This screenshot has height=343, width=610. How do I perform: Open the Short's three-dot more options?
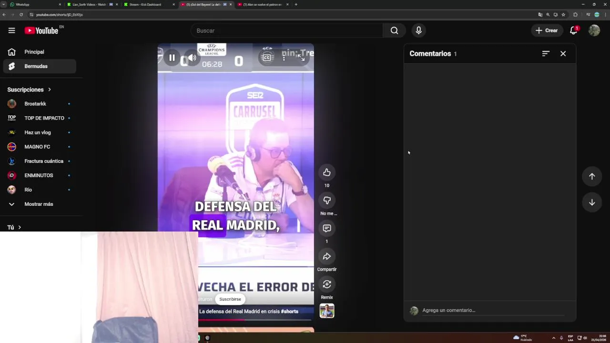284,58
